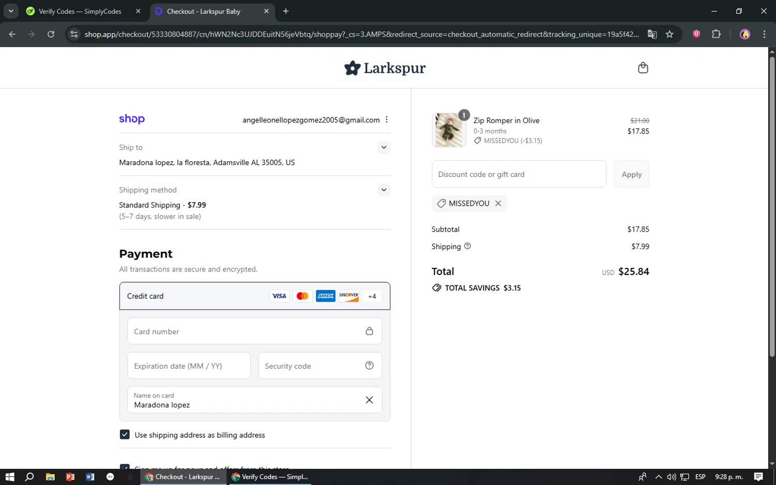Screen dimensions: 776x485
Task: Show the +4 additional card types
Action: pyautogui.click(x=372, y=296)
